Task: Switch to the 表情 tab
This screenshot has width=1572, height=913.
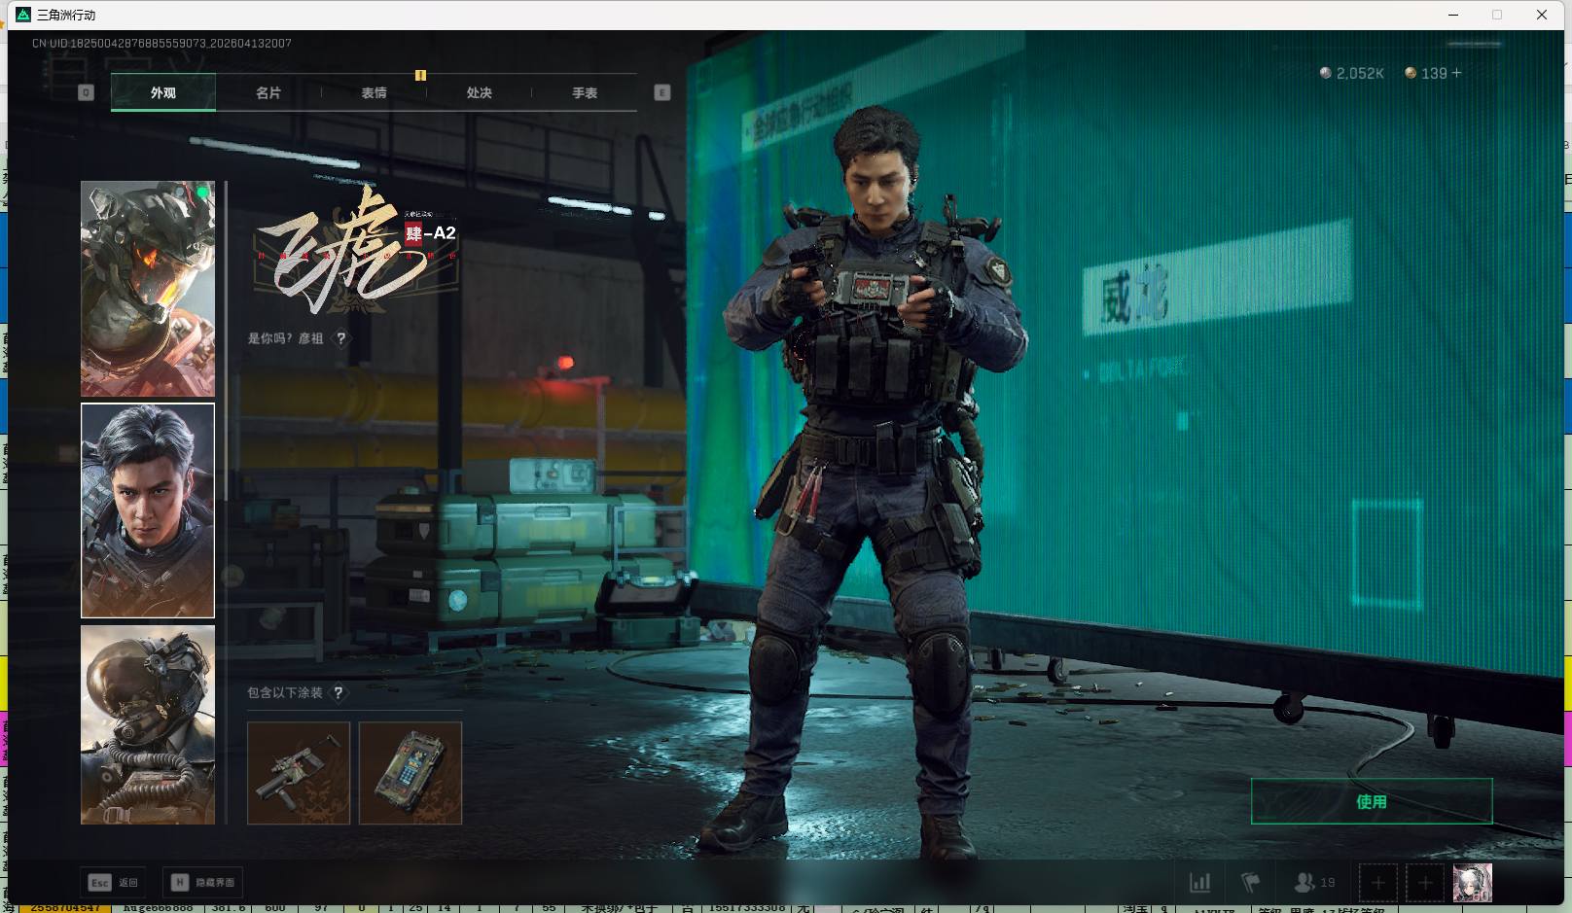Action: coord(374,93)
